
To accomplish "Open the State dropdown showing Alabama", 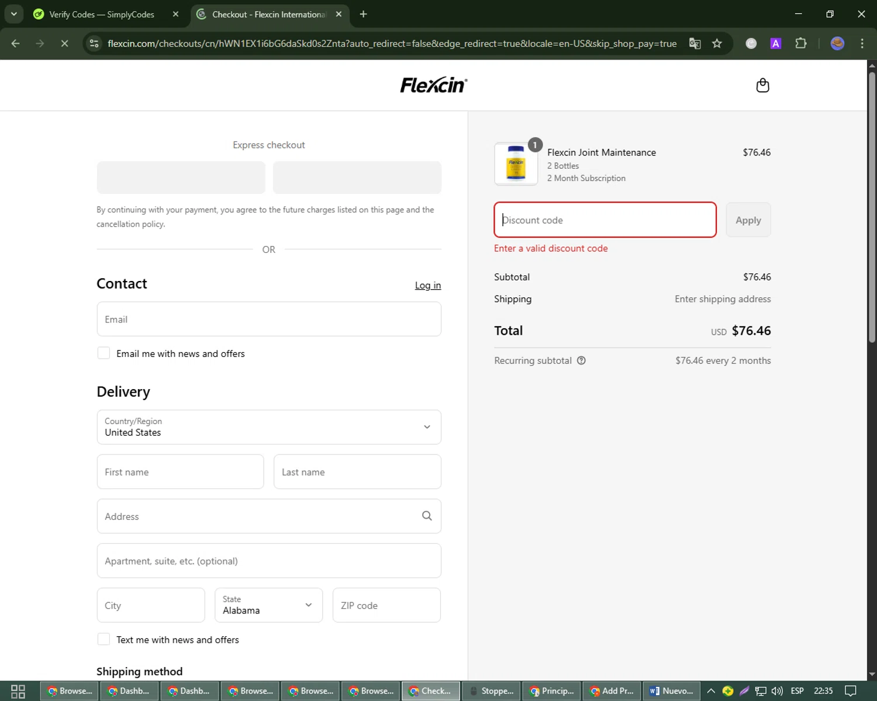I will (269, 605).
